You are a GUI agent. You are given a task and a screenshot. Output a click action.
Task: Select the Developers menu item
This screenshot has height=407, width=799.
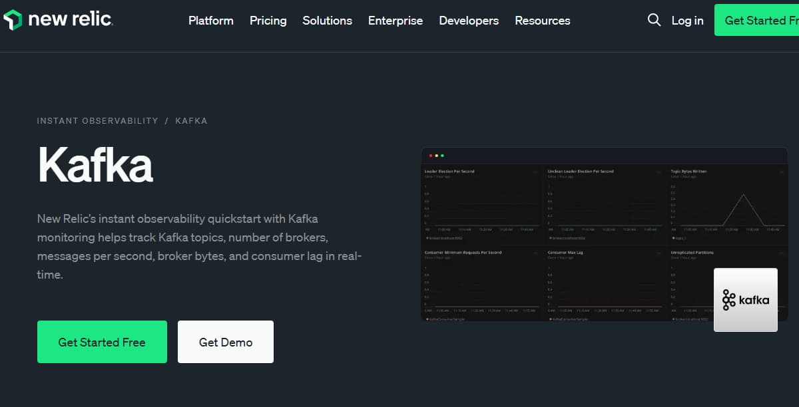[469, 21]
